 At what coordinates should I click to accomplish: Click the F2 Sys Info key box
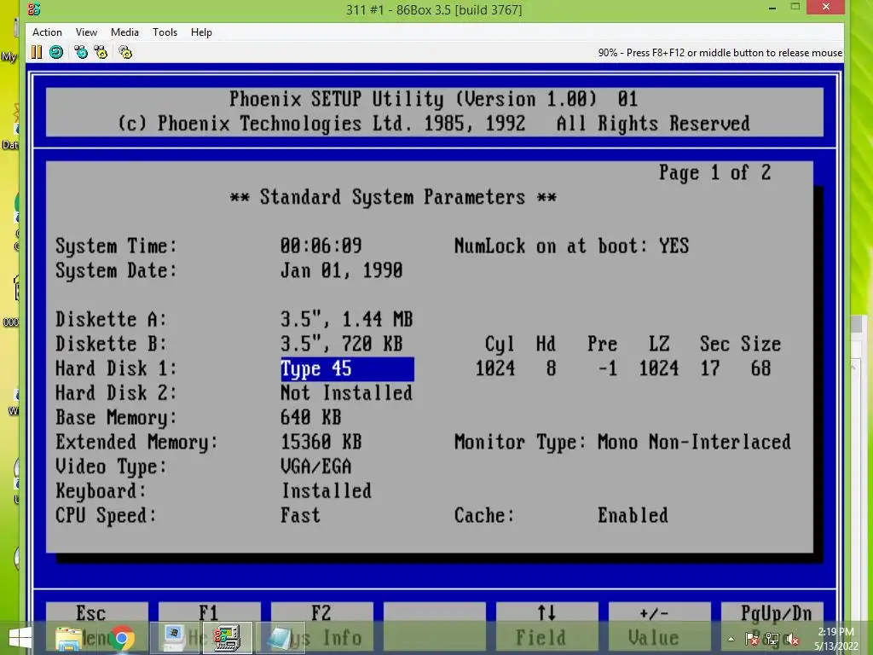321,626
